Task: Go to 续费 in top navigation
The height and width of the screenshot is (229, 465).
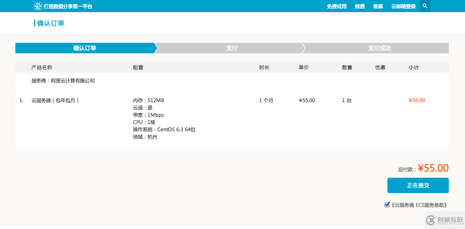Action: [359, 6]
